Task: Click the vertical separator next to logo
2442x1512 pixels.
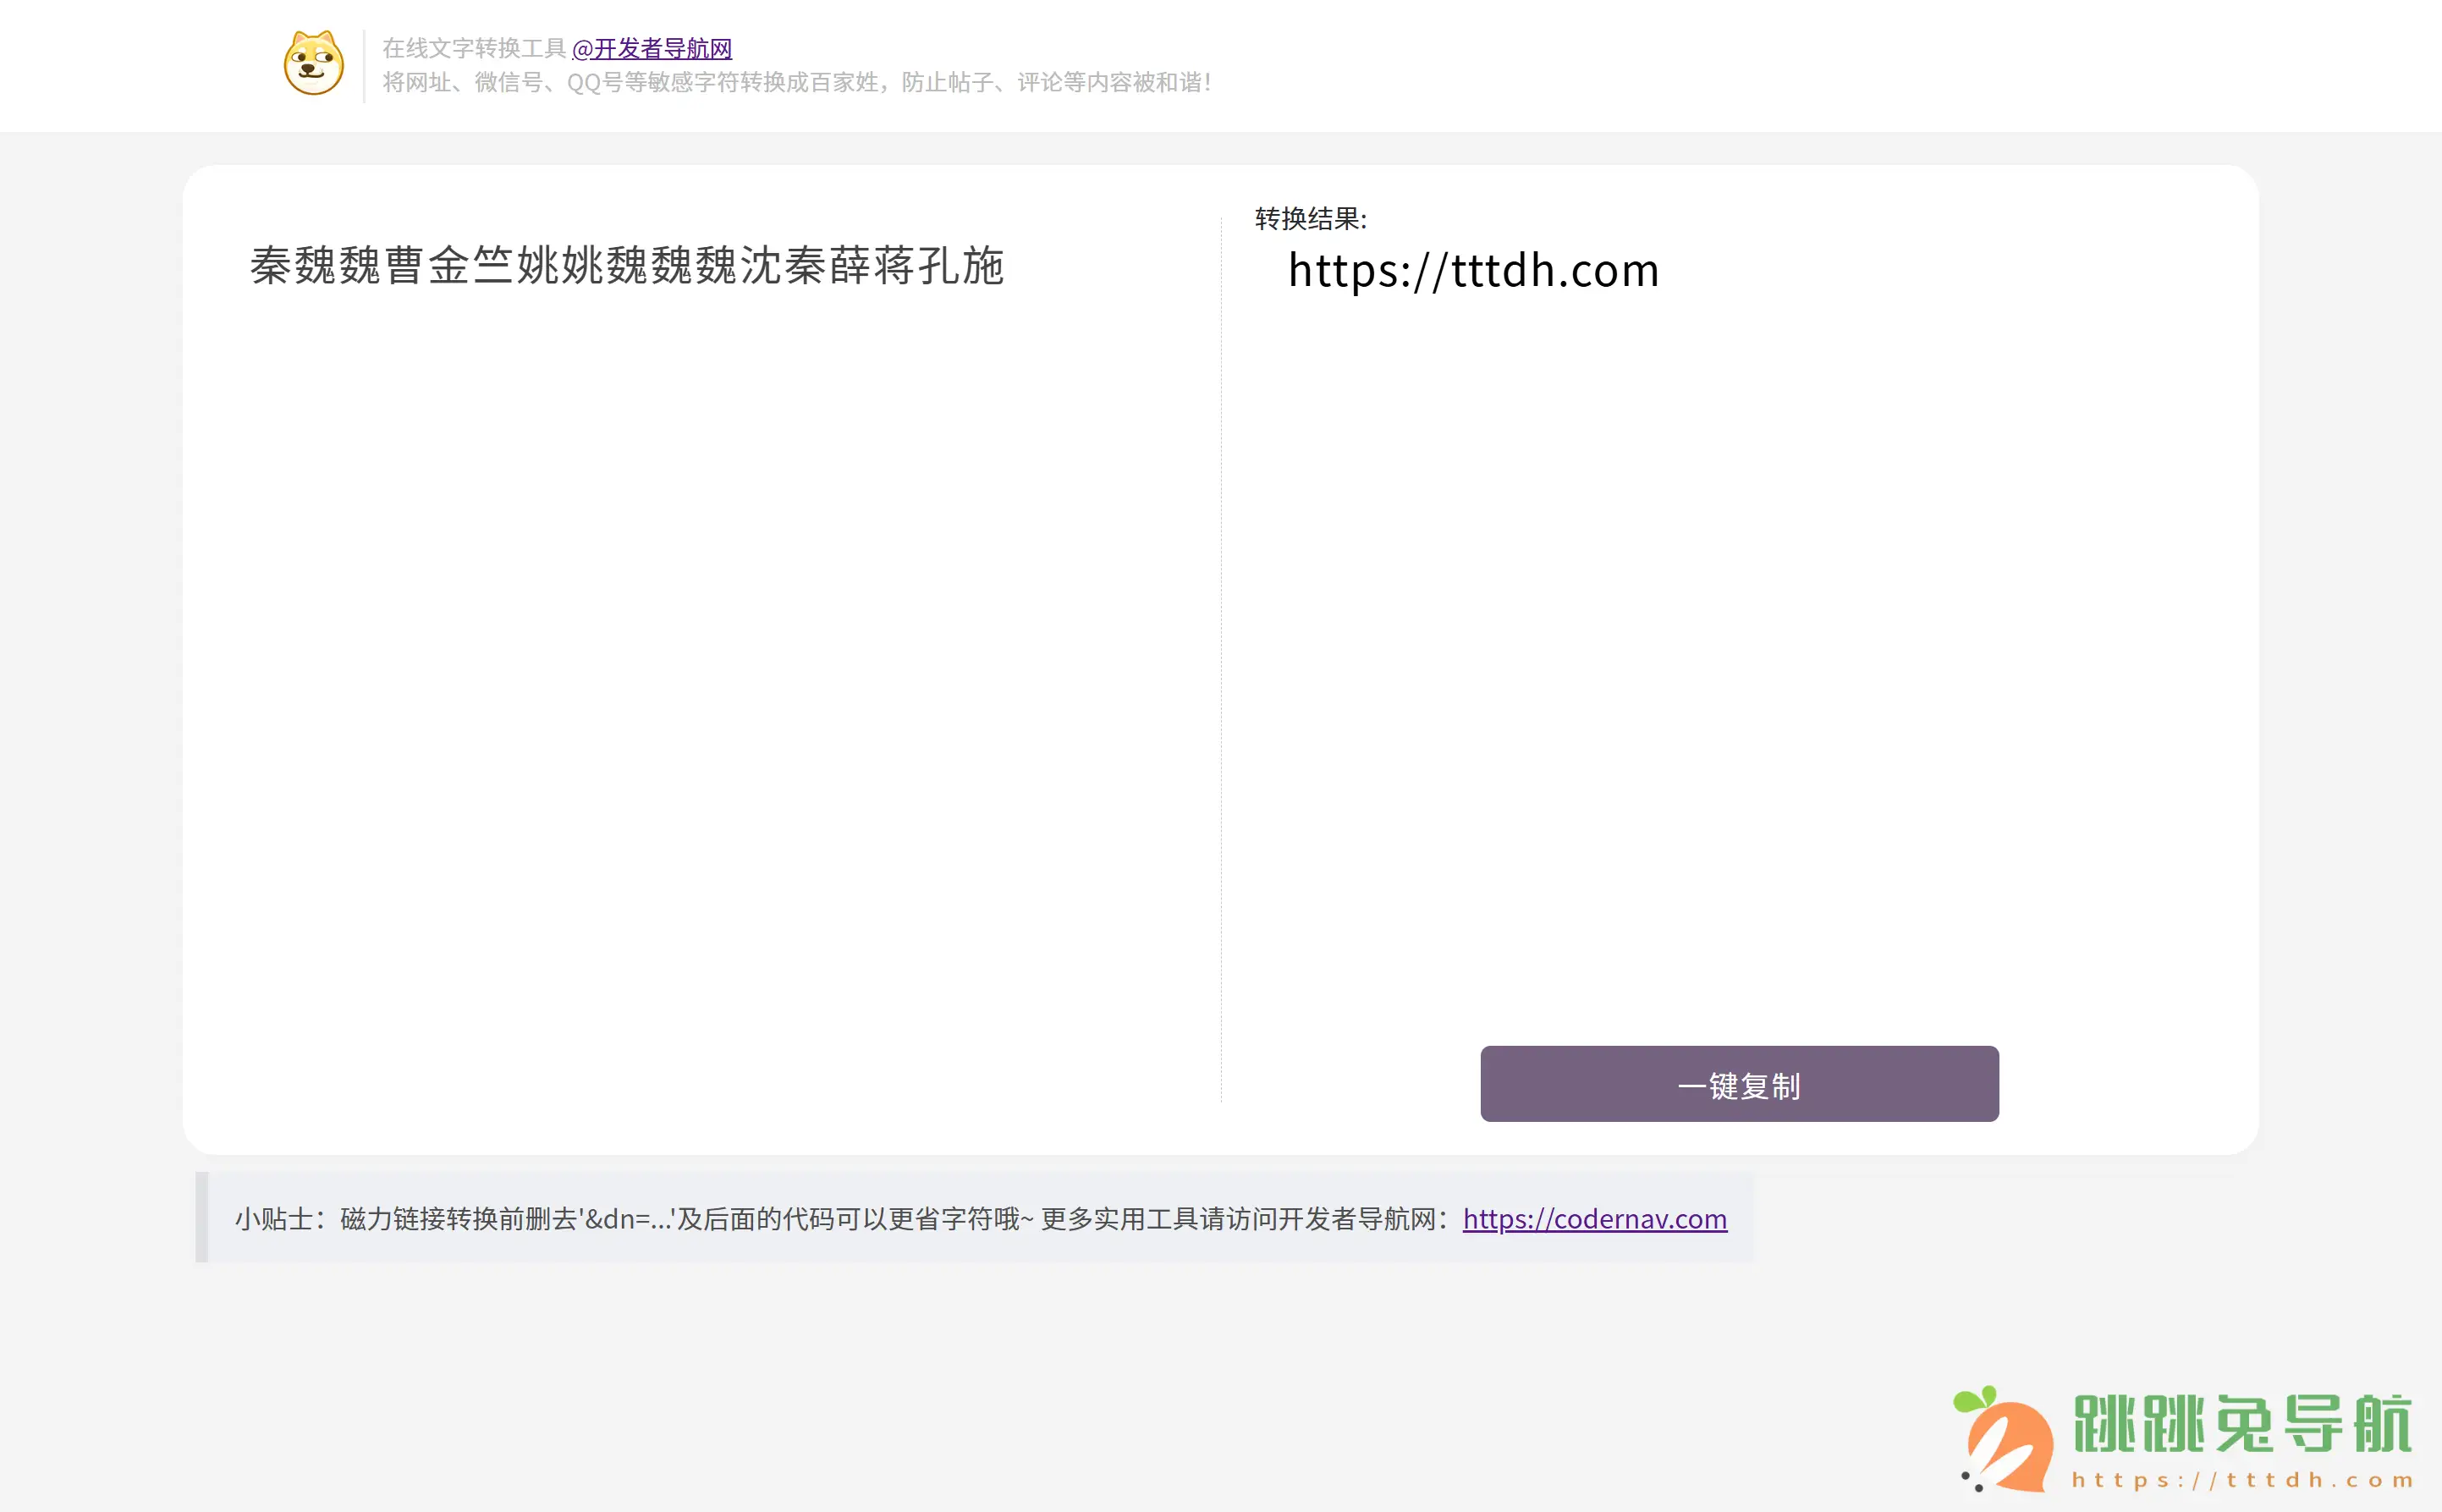Action: (362, 66)
